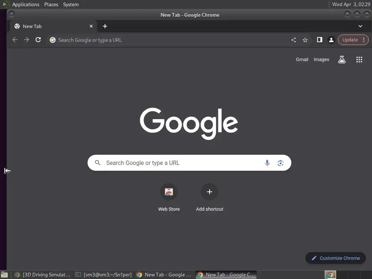This screenshot has width=372, height=279.
Task: Open the Applications menu
Action: coord(26,4)
